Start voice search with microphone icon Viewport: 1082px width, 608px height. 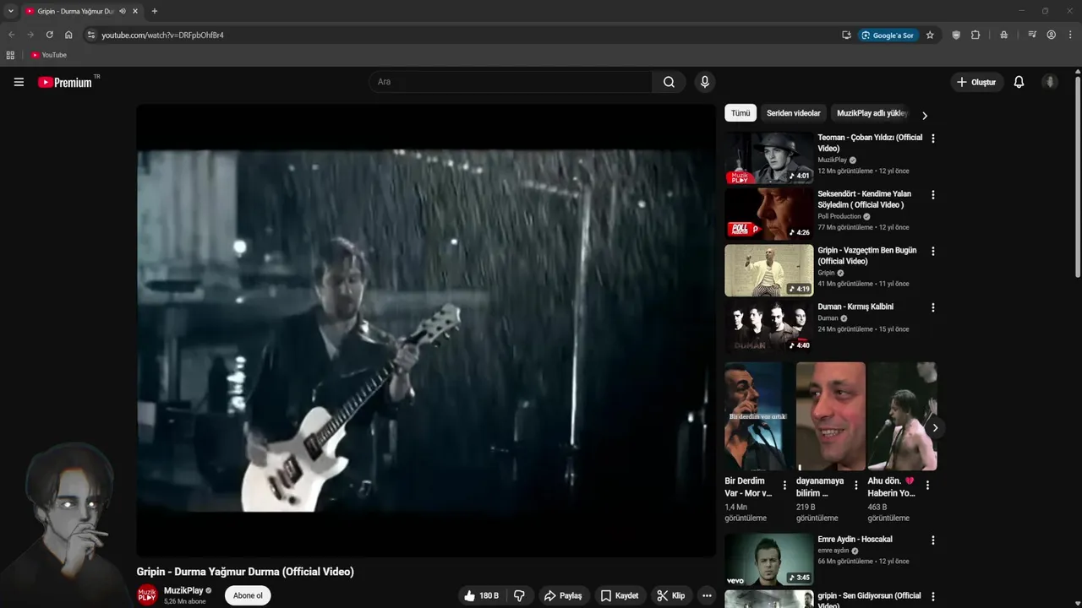click(x=704, y=82)
